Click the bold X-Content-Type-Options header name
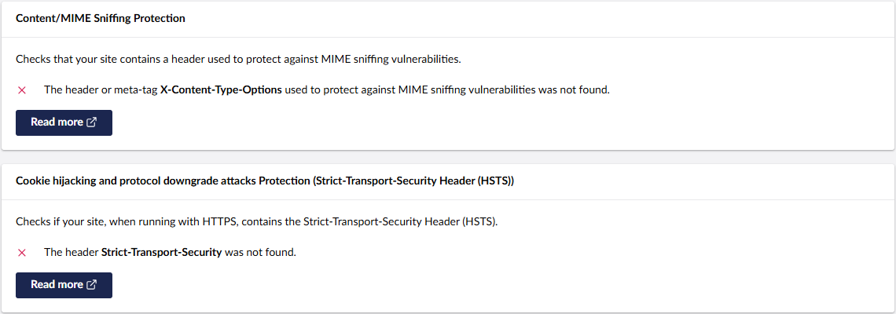This screenshot has height=314, width=896. pos(221,90)
